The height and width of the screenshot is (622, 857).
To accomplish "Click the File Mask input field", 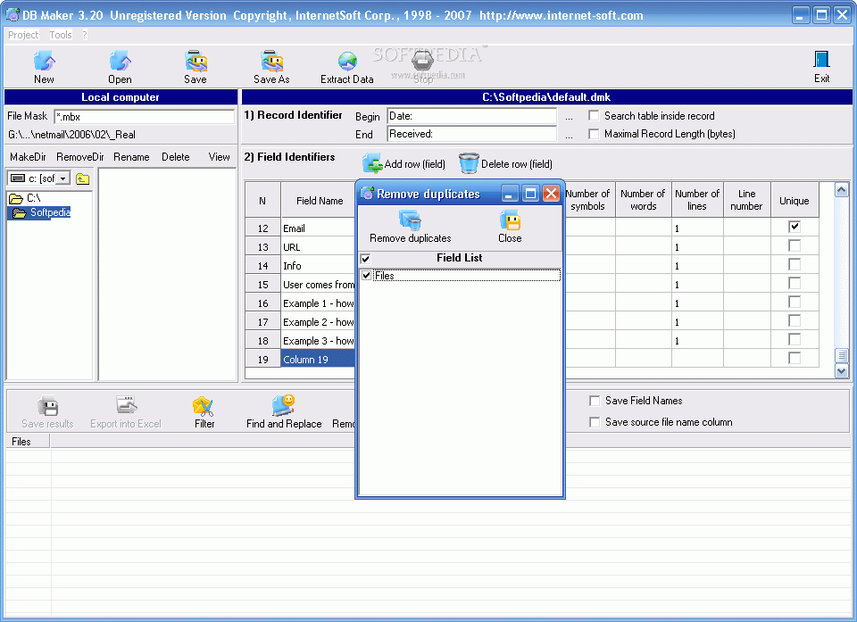I will tap(145, 116).
